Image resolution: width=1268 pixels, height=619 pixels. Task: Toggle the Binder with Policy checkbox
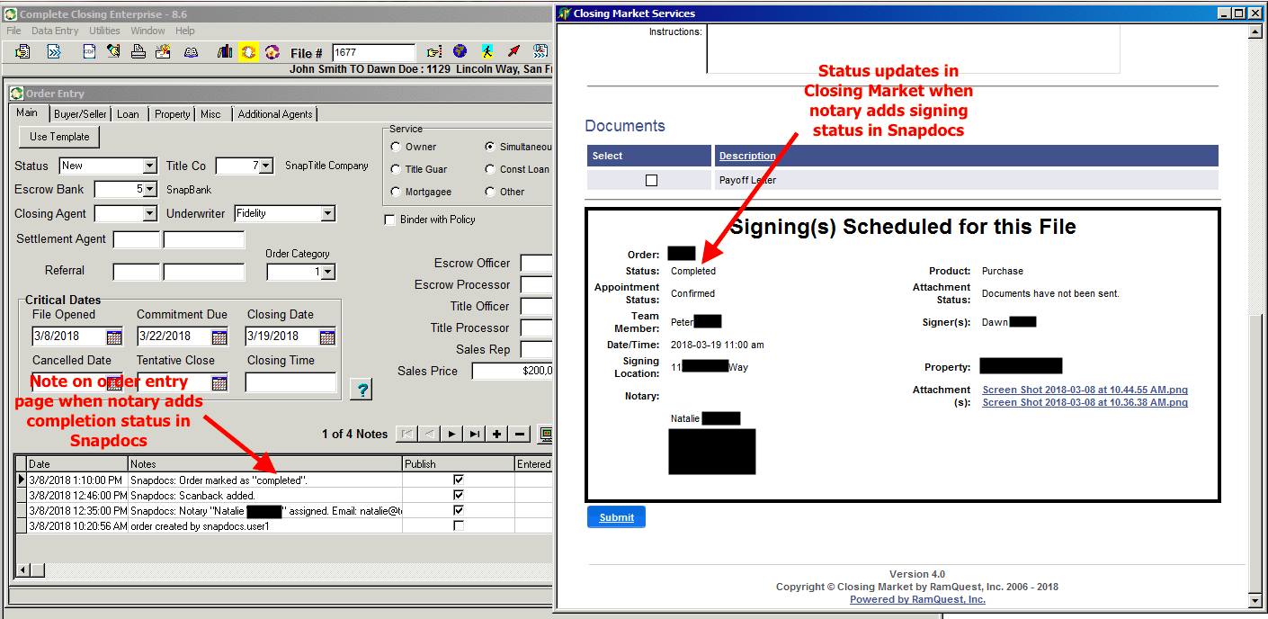click(x=389, y=220)
